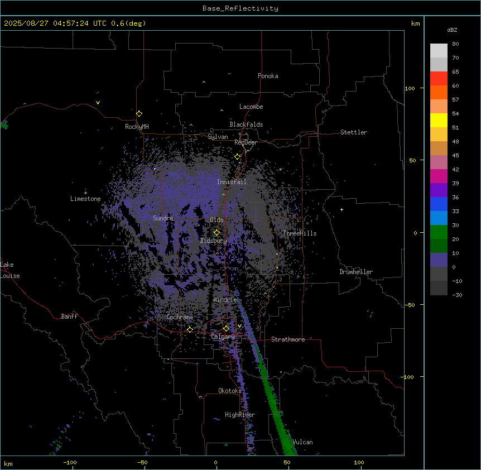Select the Limestone map label
Viewport: 481px width, 470px height.
click(x=85, y=199)
